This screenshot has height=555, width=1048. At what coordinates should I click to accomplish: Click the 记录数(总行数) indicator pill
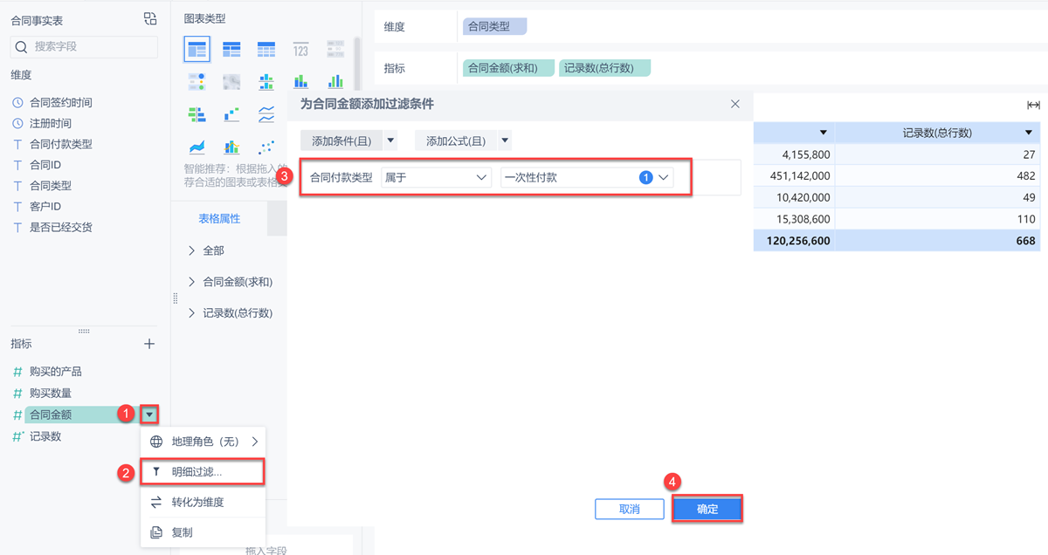(x=604, y=68)
